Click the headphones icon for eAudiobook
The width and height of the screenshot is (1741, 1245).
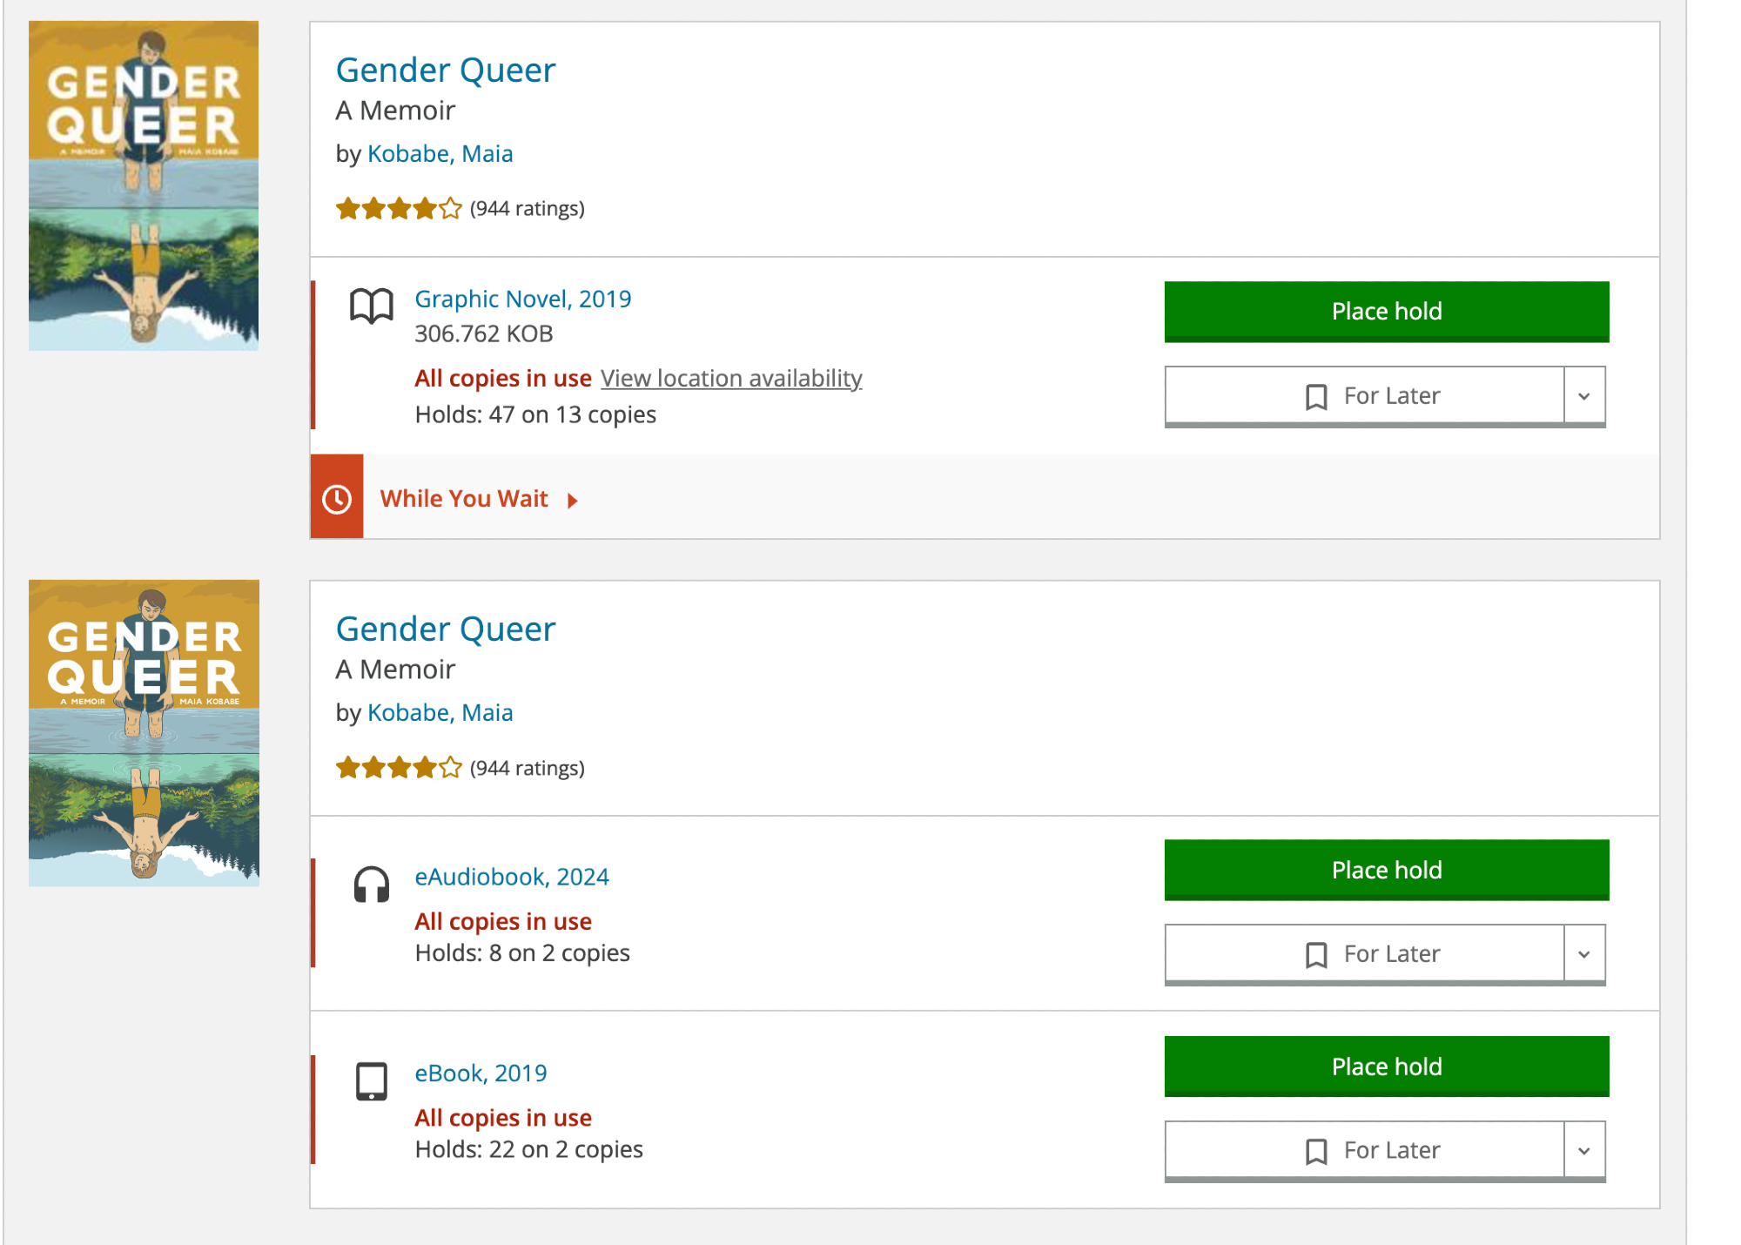tap(372, 885)
